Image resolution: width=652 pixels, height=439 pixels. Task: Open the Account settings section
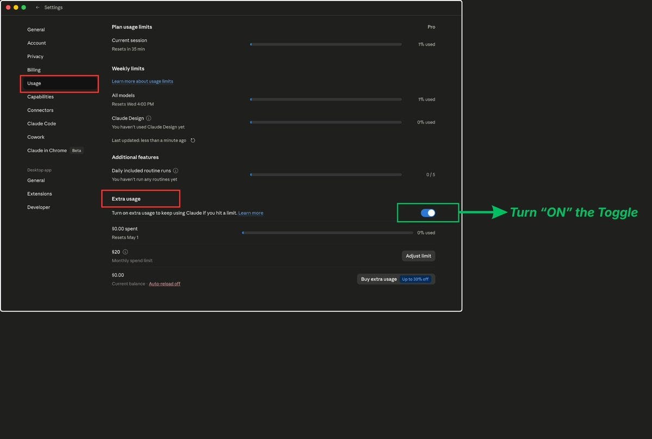(x=36, y=43)
